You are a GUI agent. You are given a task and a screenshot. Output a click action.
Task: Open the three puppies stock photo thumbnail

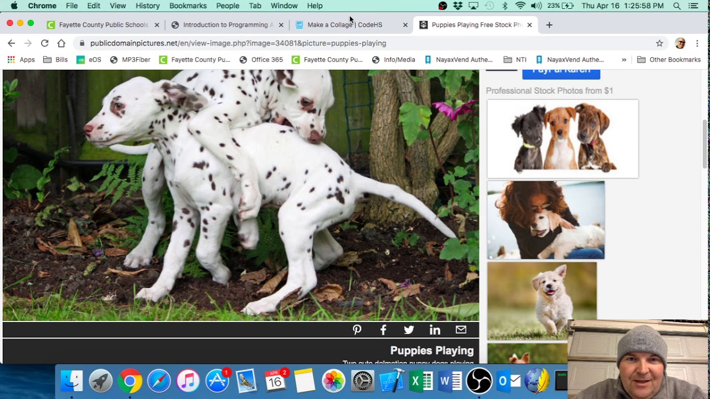point(562,139)
